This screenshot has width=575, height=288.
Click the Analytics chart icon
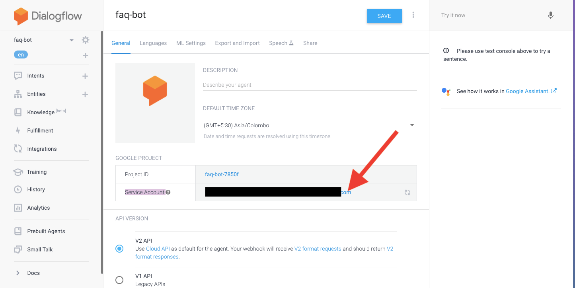[18, 208]
